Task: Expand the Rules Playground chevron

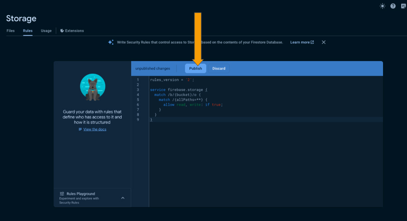Action: [123, 198]
